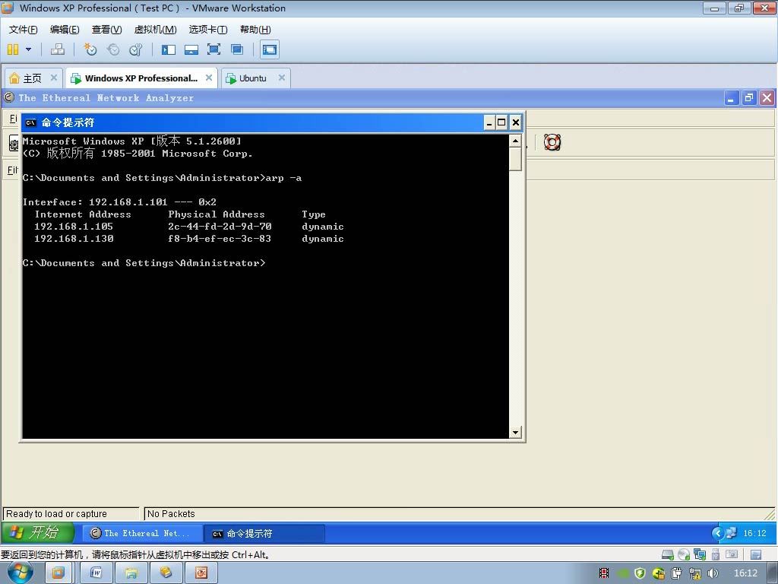Screen dimensions: 778x584
Task: Open the 选项卡(T) menu
Action: (208, 30)
